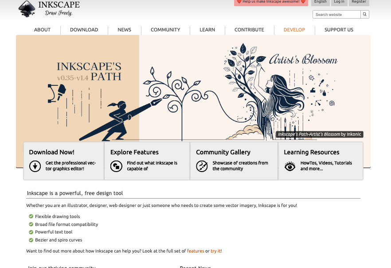Click the Help us make Inkscape awesome banner
The image size is (391, 268).
[271, 2]
